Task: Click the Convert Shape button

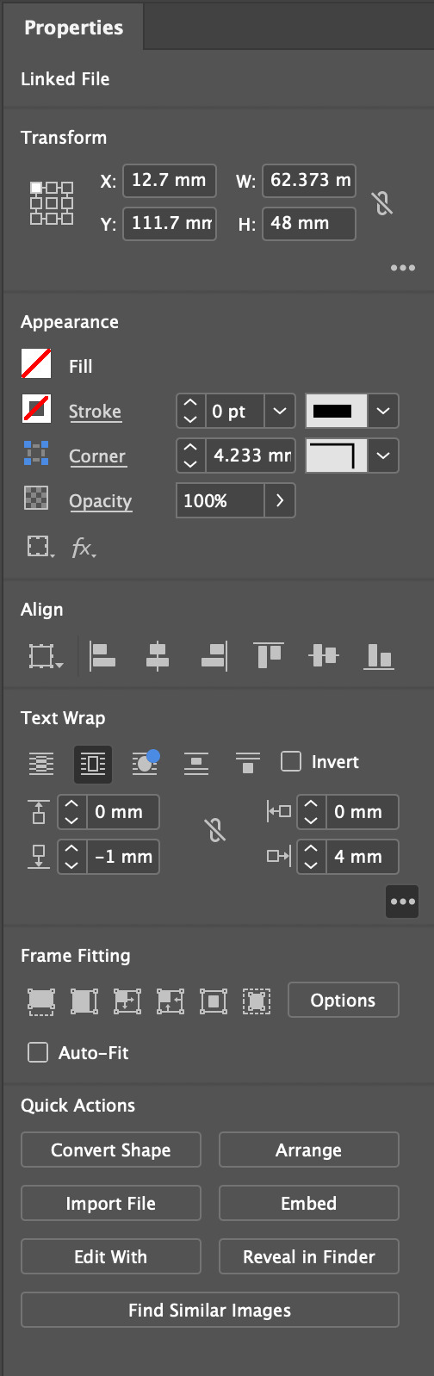Action: click(x=111, y=1150)
